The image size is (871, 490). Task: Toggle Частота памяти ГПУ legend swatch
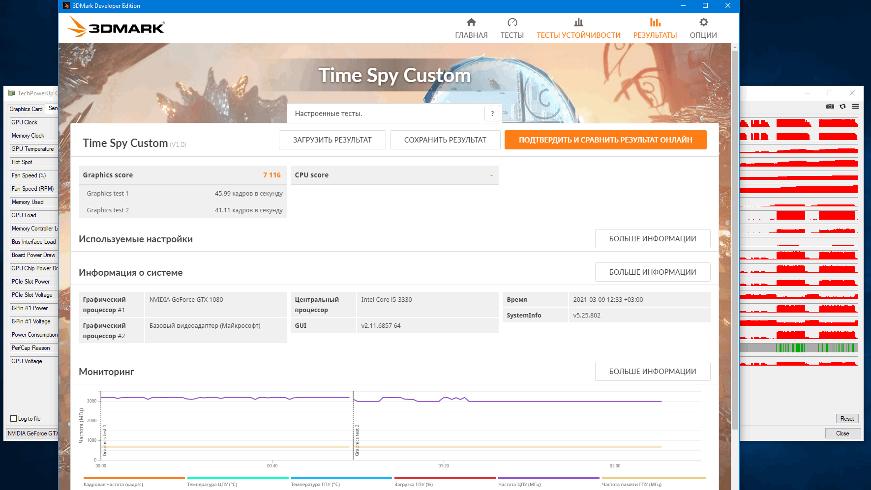pyautogui.click(x=654, y=478)
